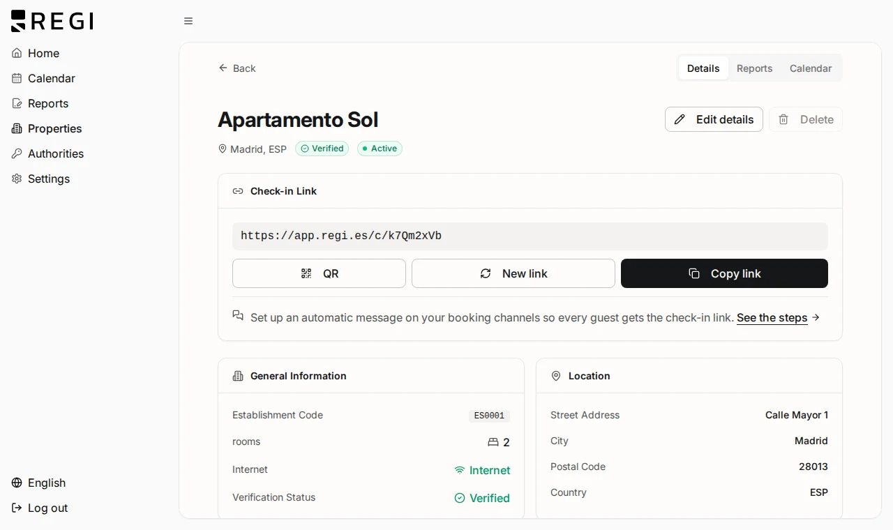Go to Calendar in the sidebar
The width and height of the screenshot is (893, 530).
43,78
